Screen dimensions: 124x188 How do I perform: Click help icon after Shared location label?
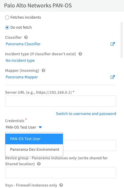[x=39, y=164]
